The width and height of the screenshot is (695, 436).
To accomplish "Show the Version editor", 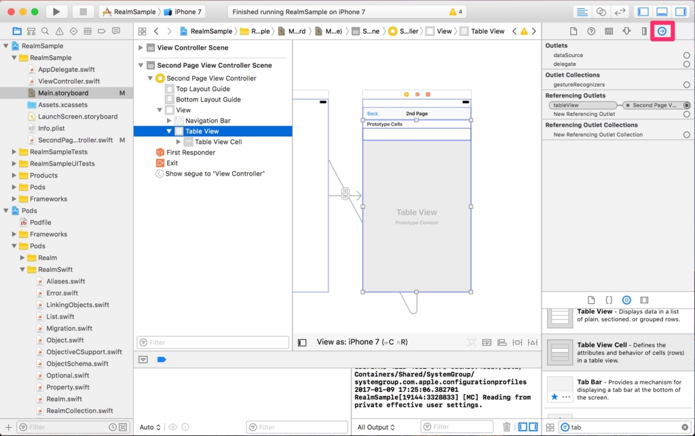I will pyautogui.click(x=620, y=12).
